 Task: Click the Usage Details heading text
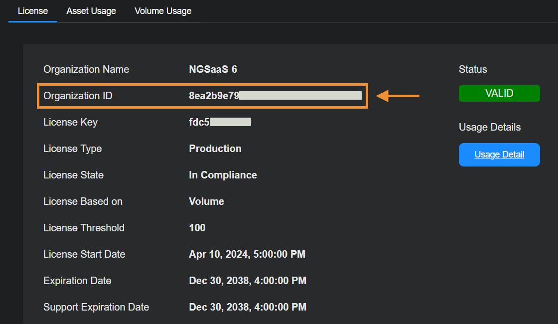pyautogui.click(x=490, y=127)
